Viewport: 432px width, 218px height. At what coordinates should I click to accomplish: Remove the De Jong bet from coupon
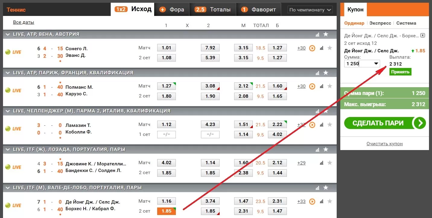(x=423, y=35)
